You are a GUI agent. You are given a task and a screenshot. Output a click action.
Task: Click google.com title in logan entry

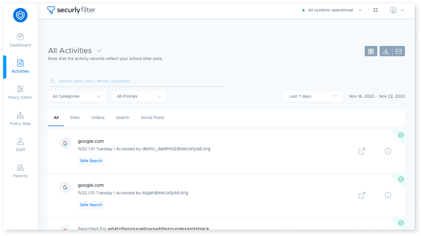(x=91, y=185)
